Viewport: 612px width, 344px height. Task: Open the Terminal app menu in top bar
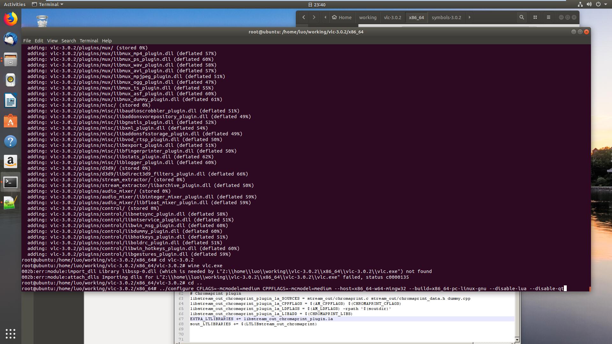pyautogui.click(x=48, y=4)
